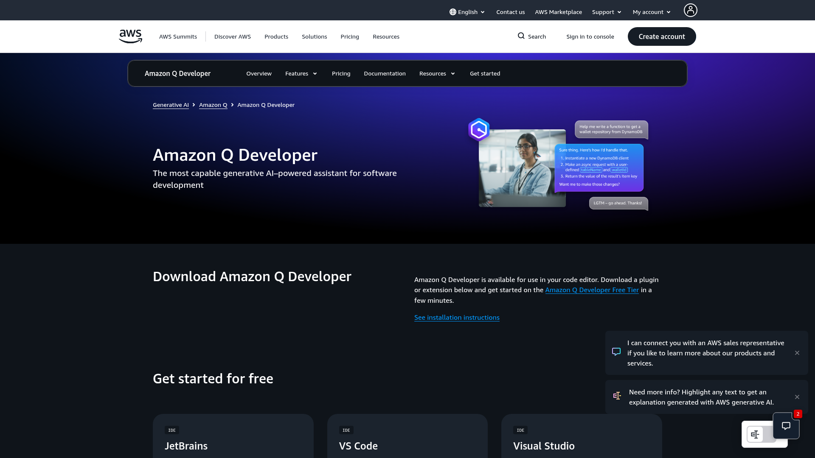Expand the Resources dropdown in product nav
815x458 pixels.
[x=437, y=73]
